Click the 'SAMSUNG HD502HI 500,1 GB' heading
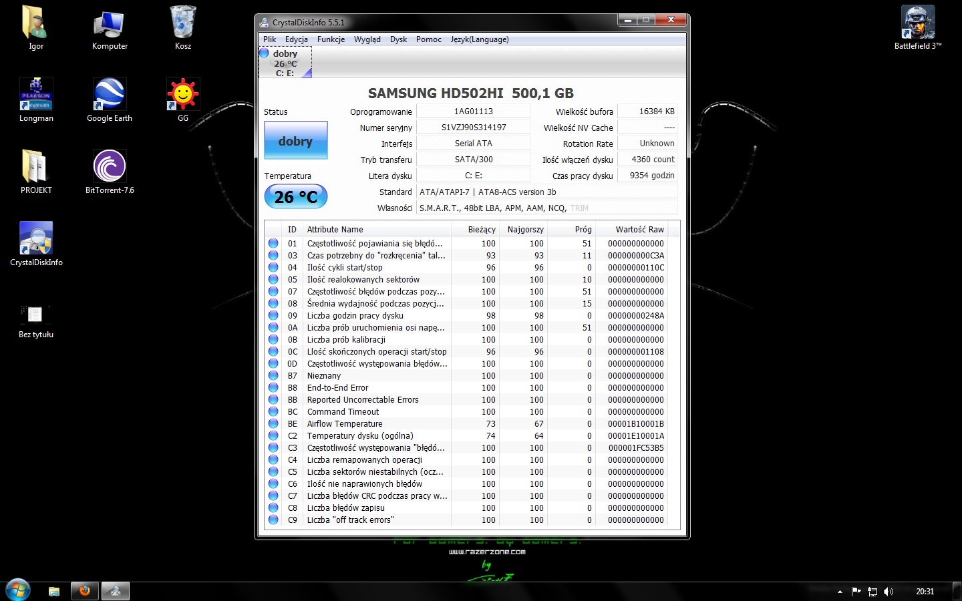 (x=471, y=93)
